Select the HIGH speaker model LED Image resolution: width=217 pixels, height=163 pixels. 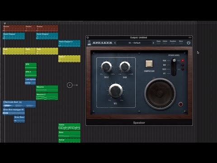coord(183,61)
